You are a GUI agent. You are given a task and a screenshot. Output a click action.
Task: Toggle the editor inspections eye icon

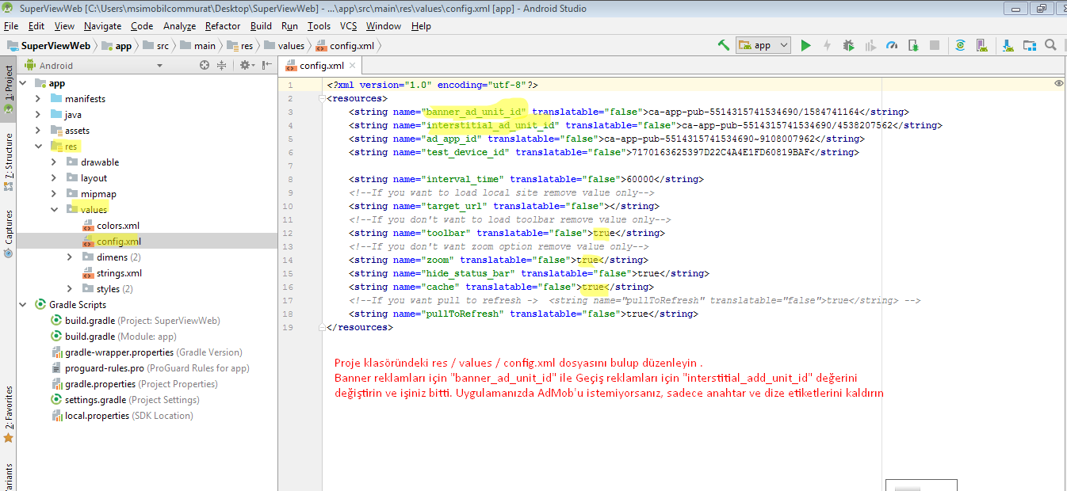pyautogui.click(x=1058, y=83)
